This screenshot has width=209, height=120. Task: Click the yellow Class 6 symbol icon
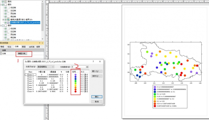75,85
